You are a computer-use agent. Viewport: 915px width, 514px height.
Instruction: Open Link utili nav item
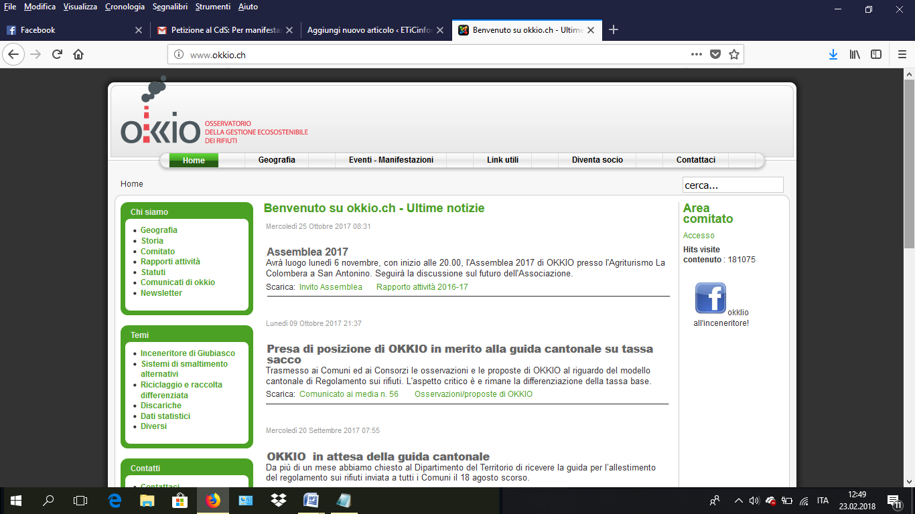pos(503,160)
